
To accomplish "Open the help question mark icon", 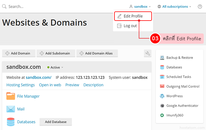I will click(200, 7).
